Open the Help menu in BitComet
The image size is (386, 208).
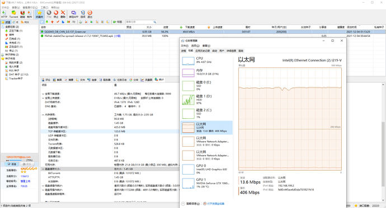click(x=55, y=8)
